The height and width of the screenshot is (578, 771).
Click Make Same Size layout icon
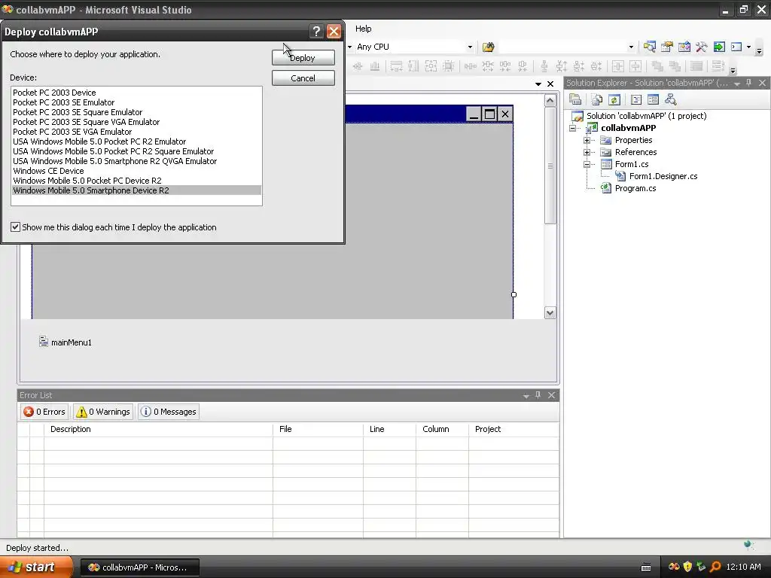point(431,66)
